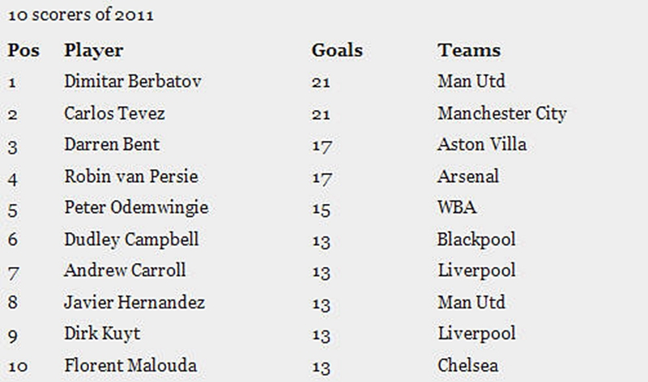Click Florent Malouda's name

pyautogui.click(x=130, y=366)
